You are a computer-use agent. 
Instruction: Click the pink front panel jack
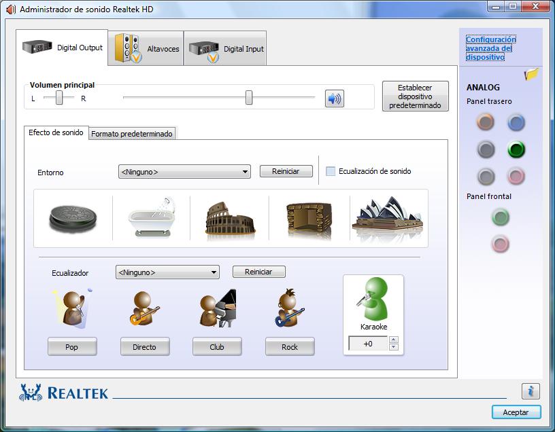pos(501,244)
